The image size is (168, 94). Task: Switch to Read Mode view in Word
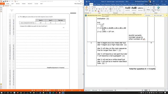(x=142, y=90)
